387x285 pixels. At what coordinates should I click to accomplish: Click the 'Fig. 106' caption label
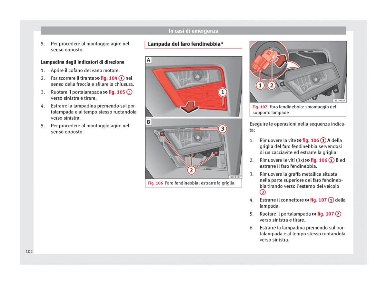click(155, 183)
